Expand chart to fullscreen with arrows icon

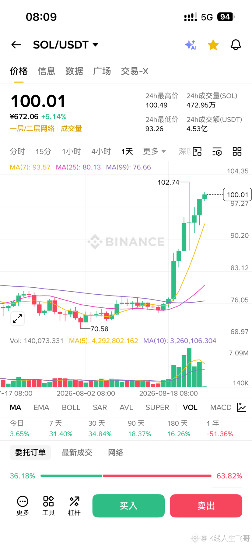(x=17, y=319)
